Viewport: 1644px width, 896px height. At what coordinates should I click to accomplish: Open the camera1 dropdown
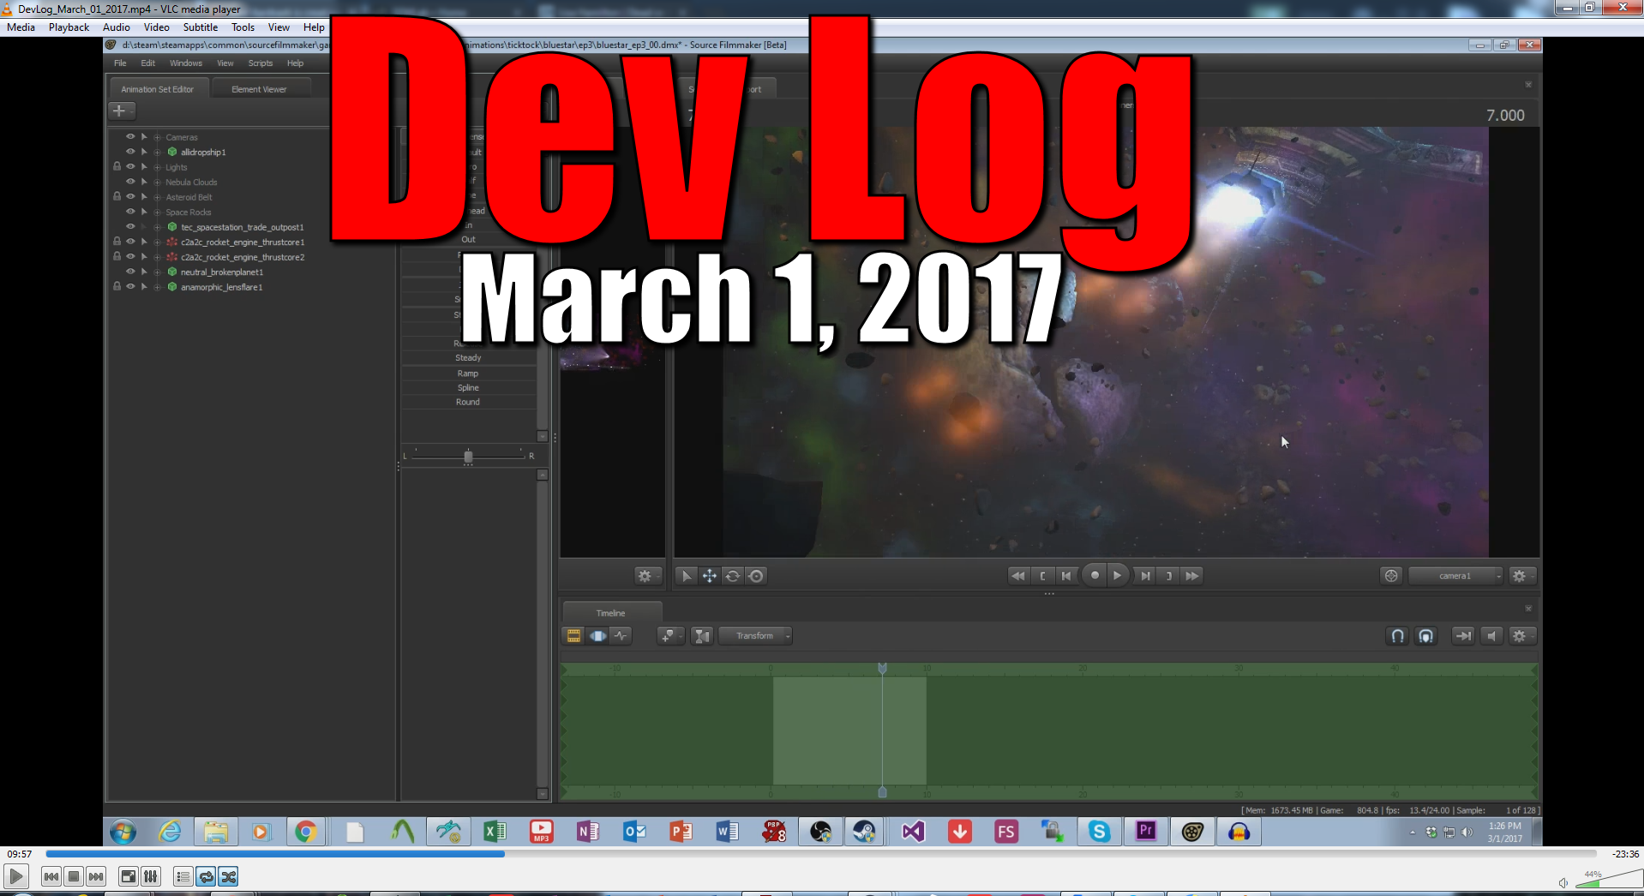coord(1455,576)
